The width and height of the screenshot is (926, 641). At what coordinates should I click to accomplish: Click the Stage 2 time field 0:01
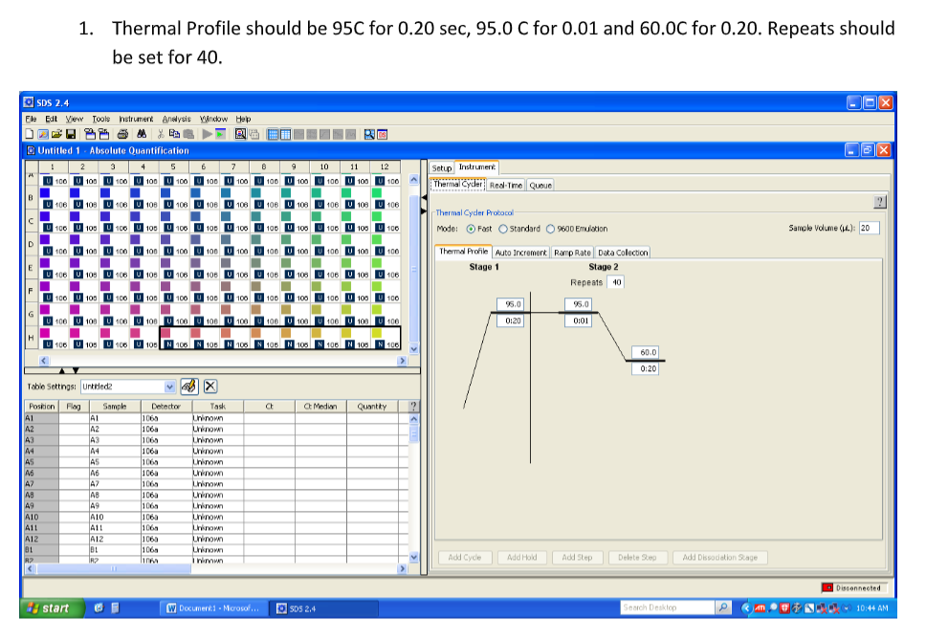pyautogui.click(x=578, y=320)
